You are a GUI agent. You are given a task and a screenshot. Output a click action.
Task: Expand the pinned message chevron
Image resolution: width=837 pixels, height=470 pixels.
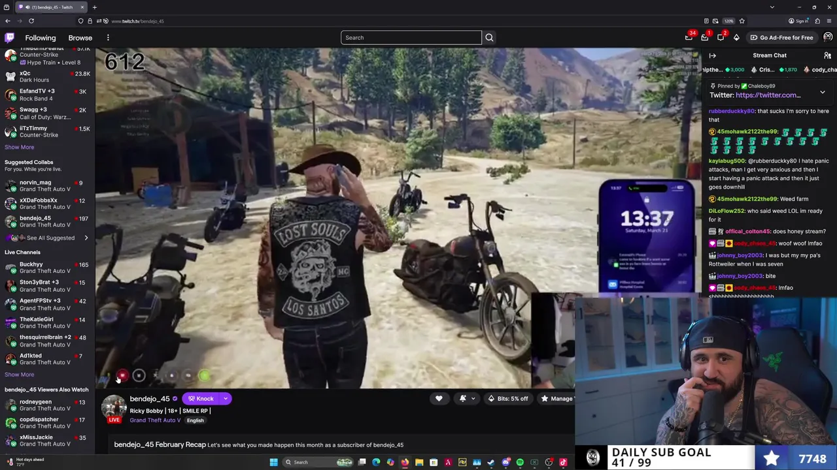tap(823, 92)
